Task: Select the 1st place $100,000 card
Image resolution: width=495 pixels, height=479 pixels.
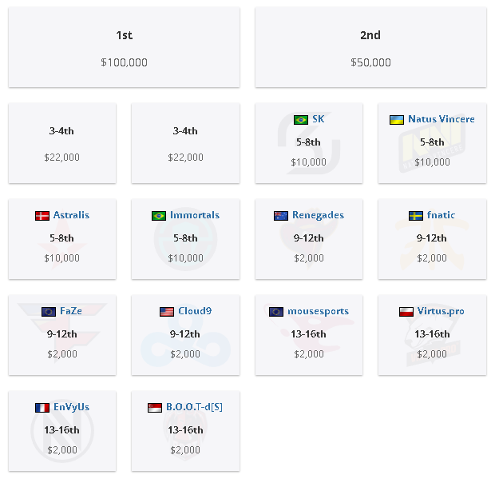Action: (x=124, y=47)
